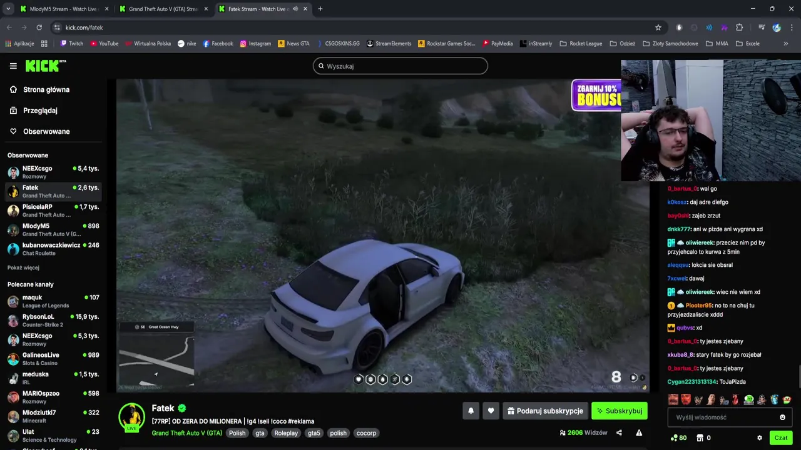Switch to the Grand Theft Auto V tab
The height and width of the screenshot is (450, 801).
(x=163, y=9)
